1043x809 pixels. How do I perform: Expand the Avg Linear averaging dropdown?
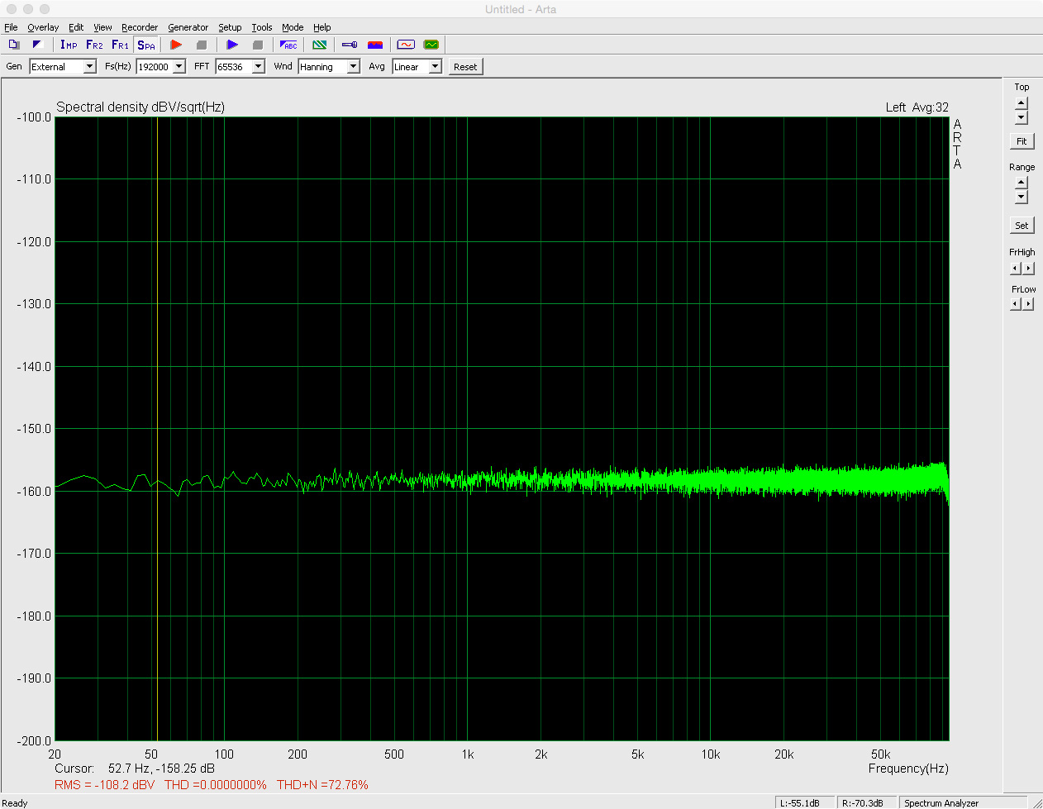[436, 67]
